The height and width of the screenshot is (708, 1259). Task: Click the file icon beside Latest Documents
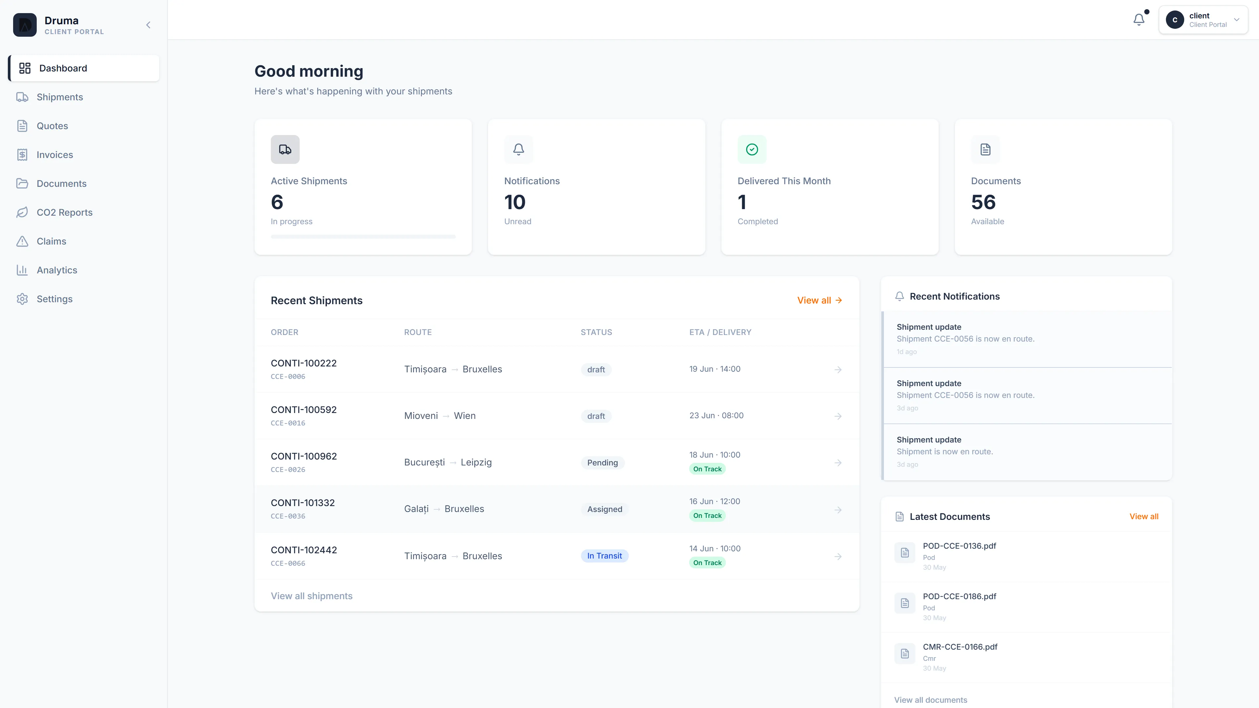coord(899,517)
